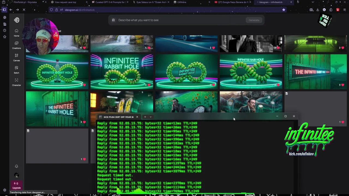Open the Creations section
Screen dimensions: 349x196
click(x=16, y=45)
